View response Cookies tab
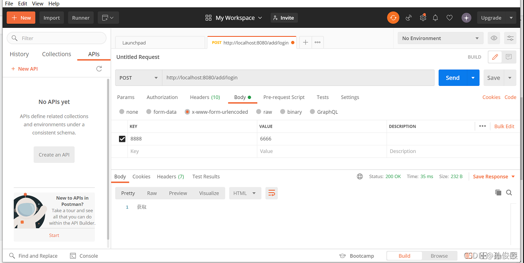 [142, 176]
